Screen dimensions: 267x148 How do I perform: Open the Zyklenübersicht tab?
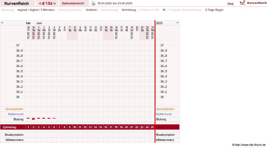tap(73, 3)
